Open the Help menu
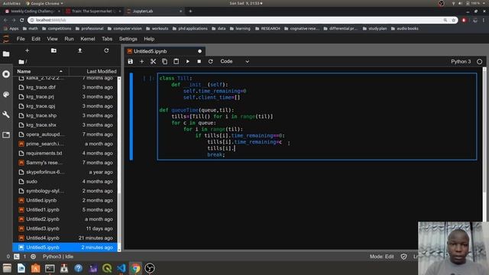 149,39
